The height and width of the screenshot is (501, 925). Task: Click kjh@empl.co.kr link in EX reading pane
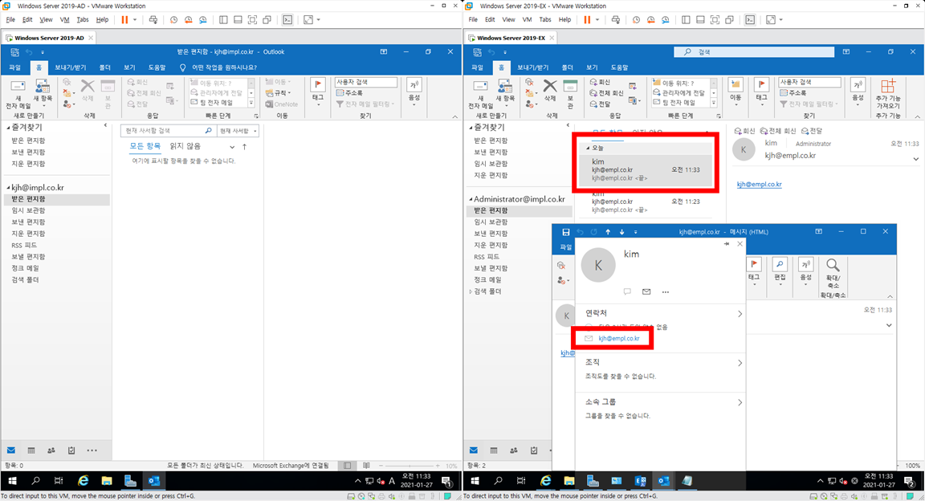[760, 185]
